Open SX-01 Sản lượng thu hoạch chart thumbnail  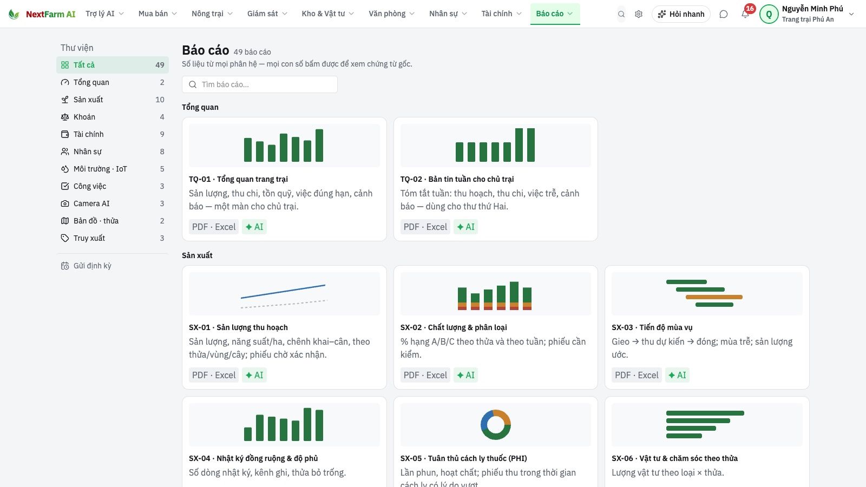click(284, 294)
